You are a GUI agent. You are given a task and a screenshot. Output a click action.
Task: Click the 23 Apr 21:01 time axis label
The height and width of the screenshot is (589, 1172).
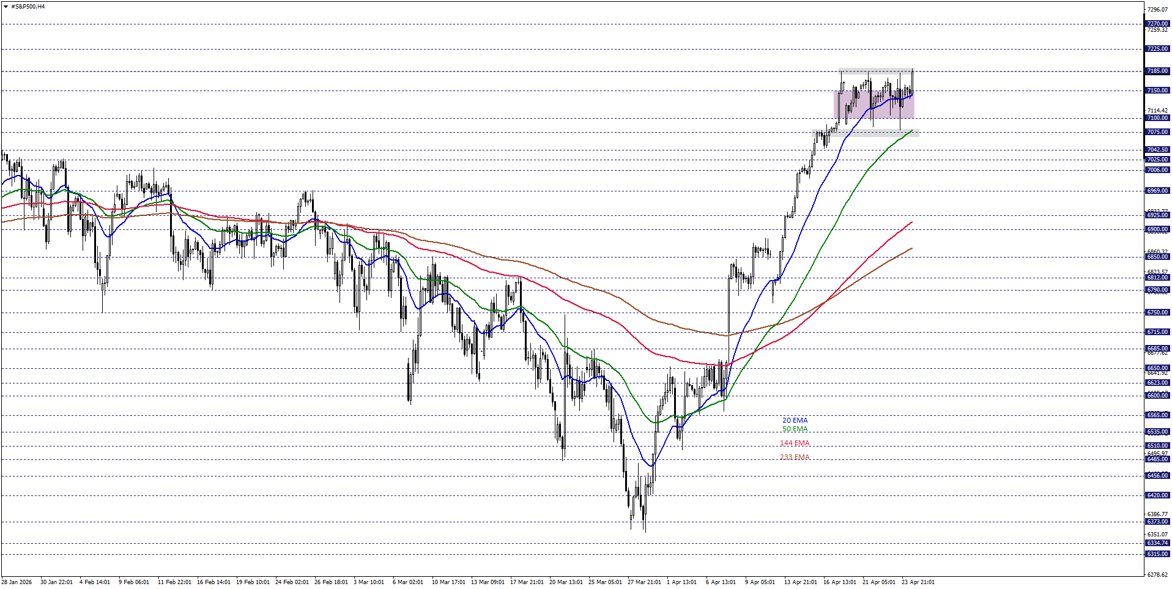click(x=917, y=582)
